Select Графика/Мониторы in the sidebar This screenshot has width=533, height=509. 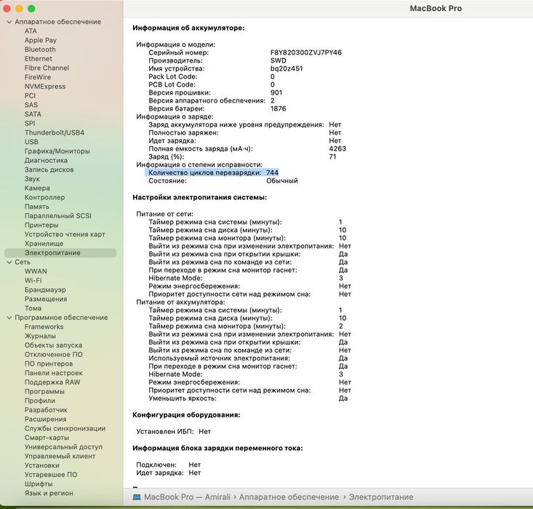[x=57, y=151]
